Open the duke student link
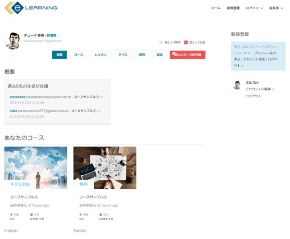Image resolution: width=290 pixels, height=239 pixels. coord(14,111)
